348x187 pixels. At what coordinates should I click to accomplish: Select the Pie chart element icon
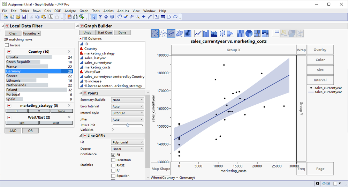point(249,33)
